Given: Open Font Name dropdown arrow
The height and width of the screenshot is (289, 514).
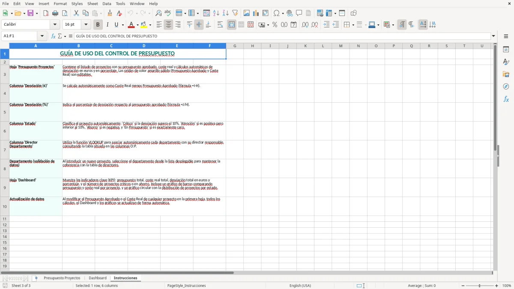Looking at the screenshot, I should coord(55,25).
